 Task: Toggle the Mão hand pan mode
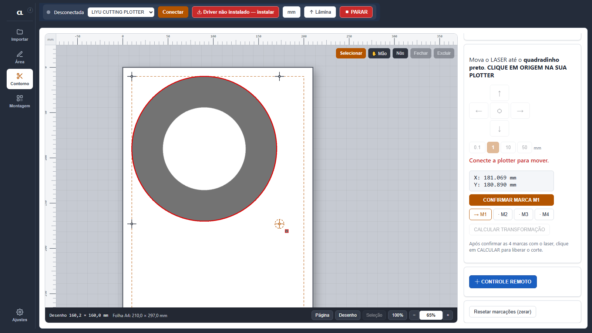[379, 53]
